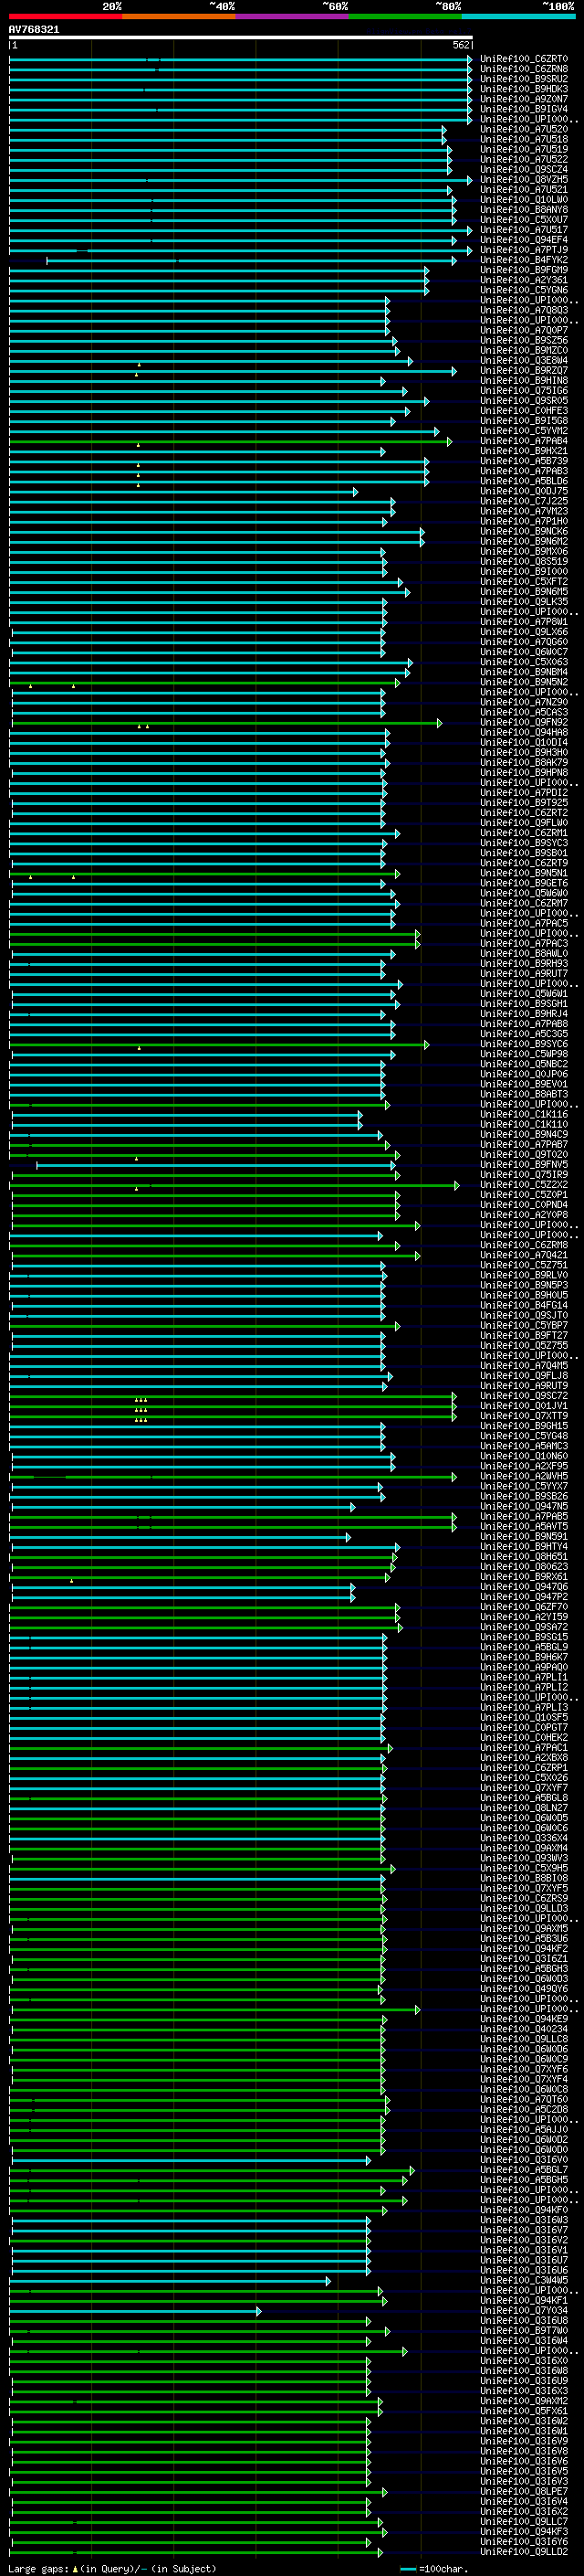Click the UniRef100_Q9FN92 label
This screenshot has width=584, height=2576.
(x=524, y=722)
